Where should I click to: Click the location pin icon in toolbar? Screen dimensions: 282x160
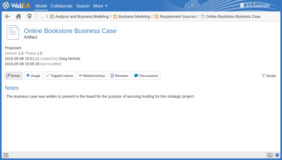[x=30, y=17]
